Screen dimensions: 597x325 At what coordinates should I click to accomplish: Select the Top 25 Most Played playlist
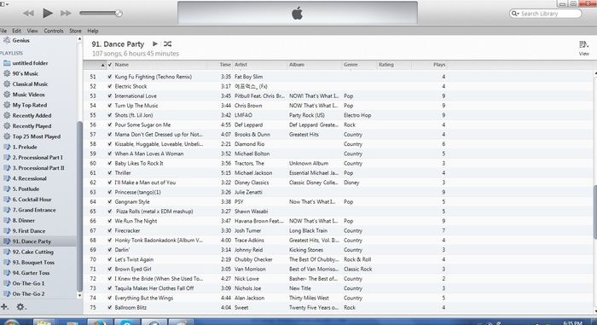click(x=36, y=136)
